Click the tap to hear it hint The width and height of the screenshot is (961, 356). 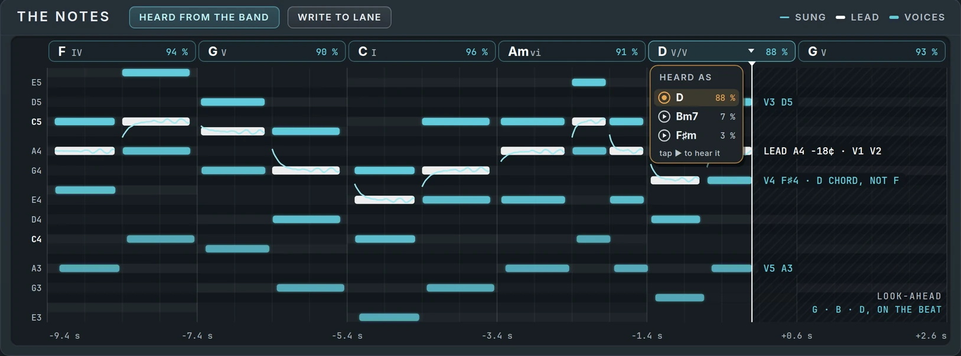point(689,153)
